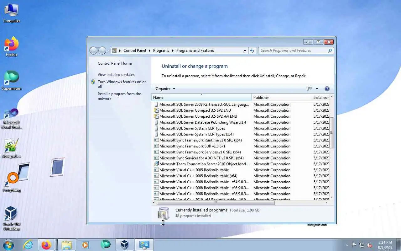
Task: Click the horizontal scrollbar thumb
Action: (215, 202)
